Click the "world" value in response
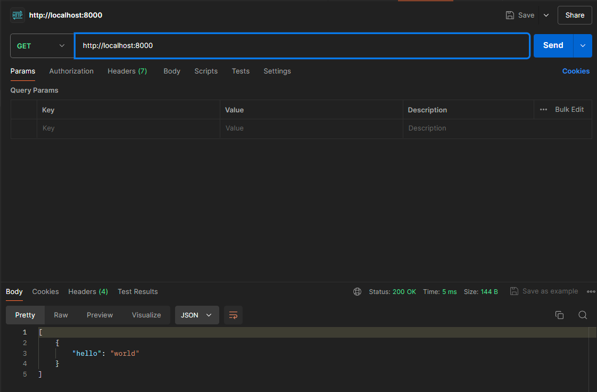 pyautogui.click(x=125, y=354)
